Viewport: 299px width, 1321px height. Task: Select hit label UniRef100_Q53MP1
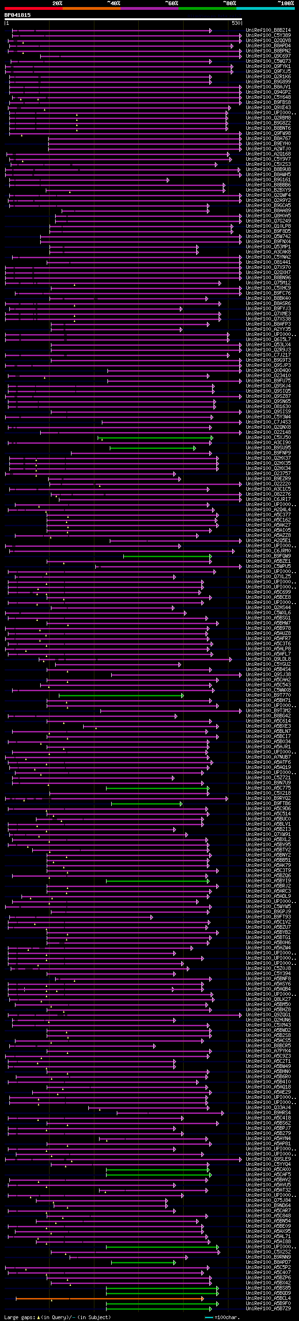tap(268, 246)
